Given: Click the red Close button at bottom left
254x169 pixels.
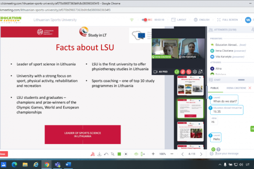Looking at the screenshot, I should tap(3, 154).
